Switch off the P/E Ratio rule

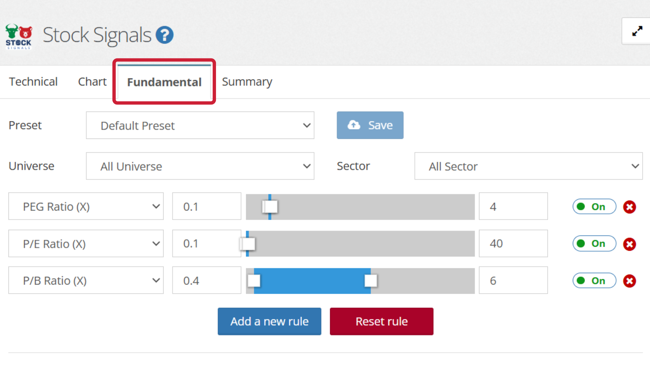pyautogui.click(x=594, y=244)
